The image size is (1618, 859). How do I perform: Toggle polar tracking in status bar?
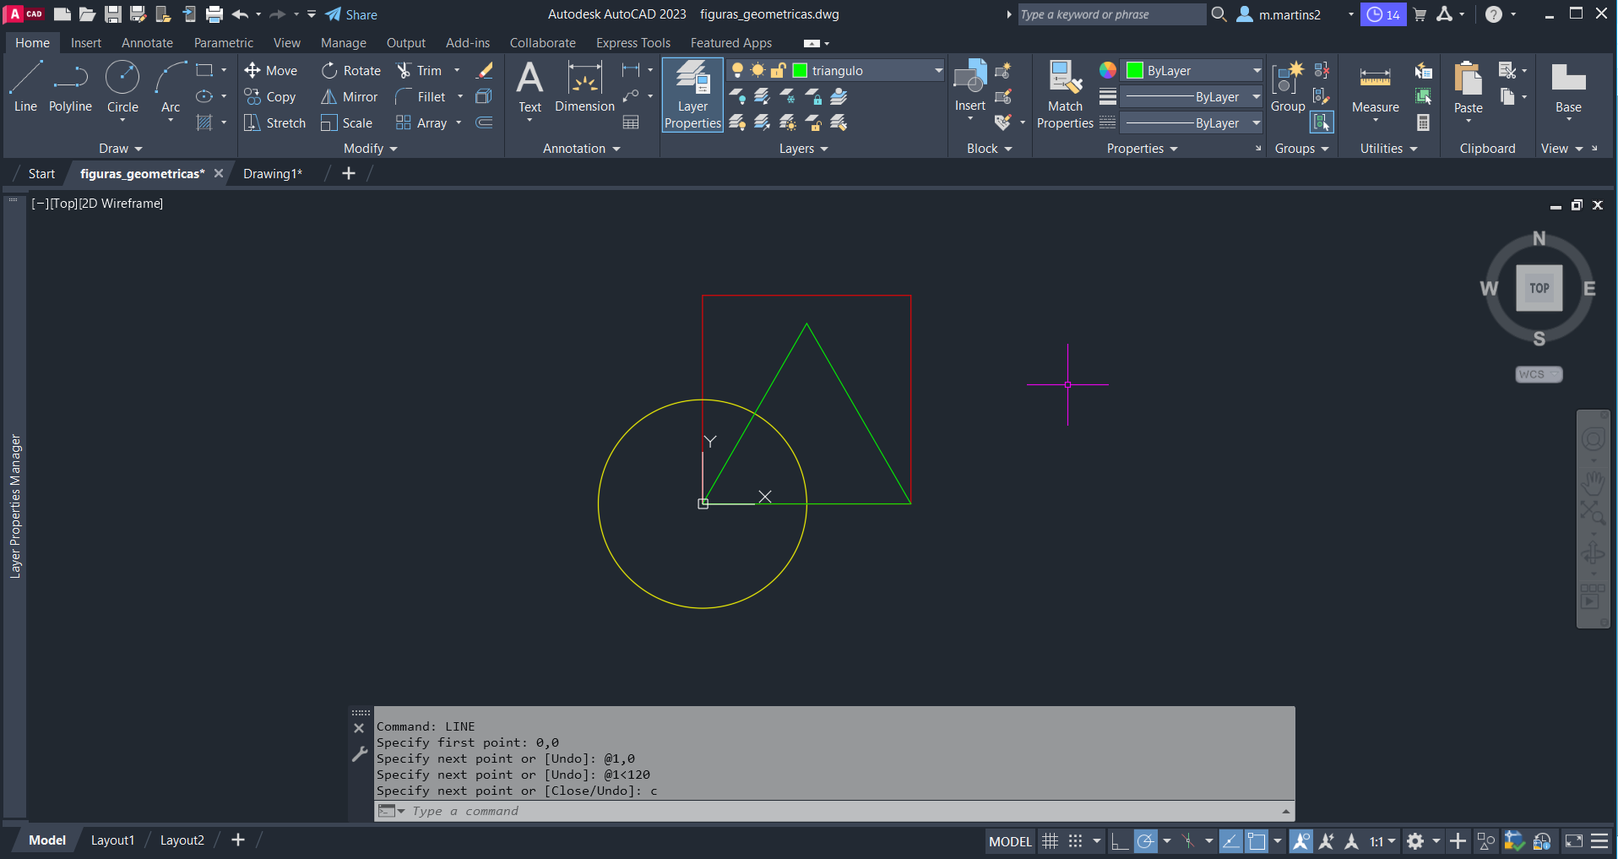1146,841
